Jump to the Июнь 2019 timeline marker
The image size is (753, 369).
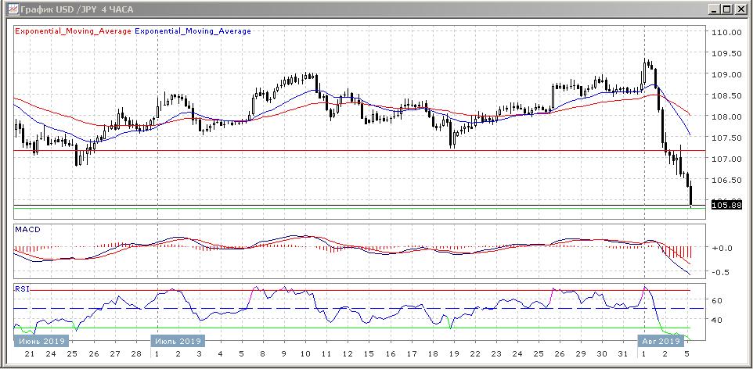(42, 342)
